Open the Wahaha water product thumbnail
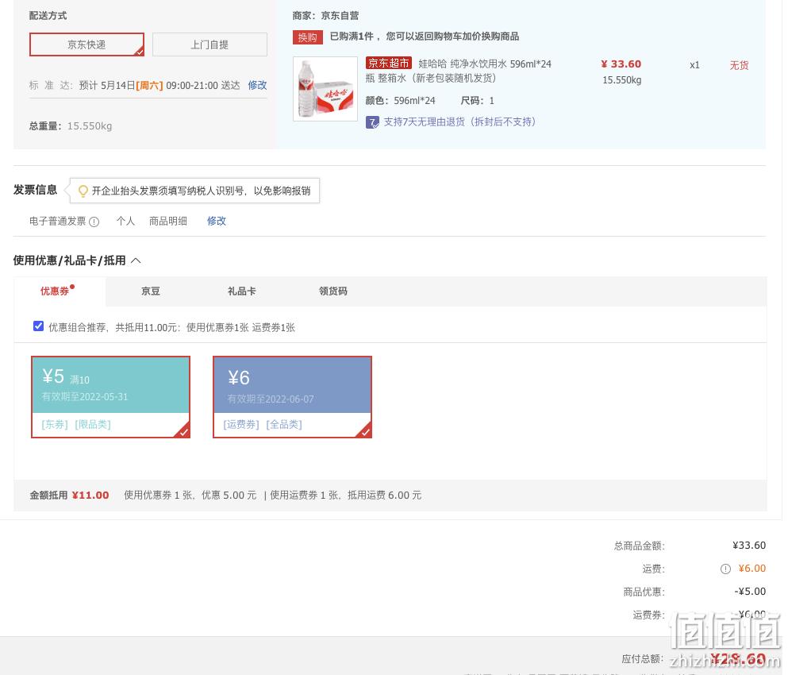The image size is (788, 675). point(325,89)
